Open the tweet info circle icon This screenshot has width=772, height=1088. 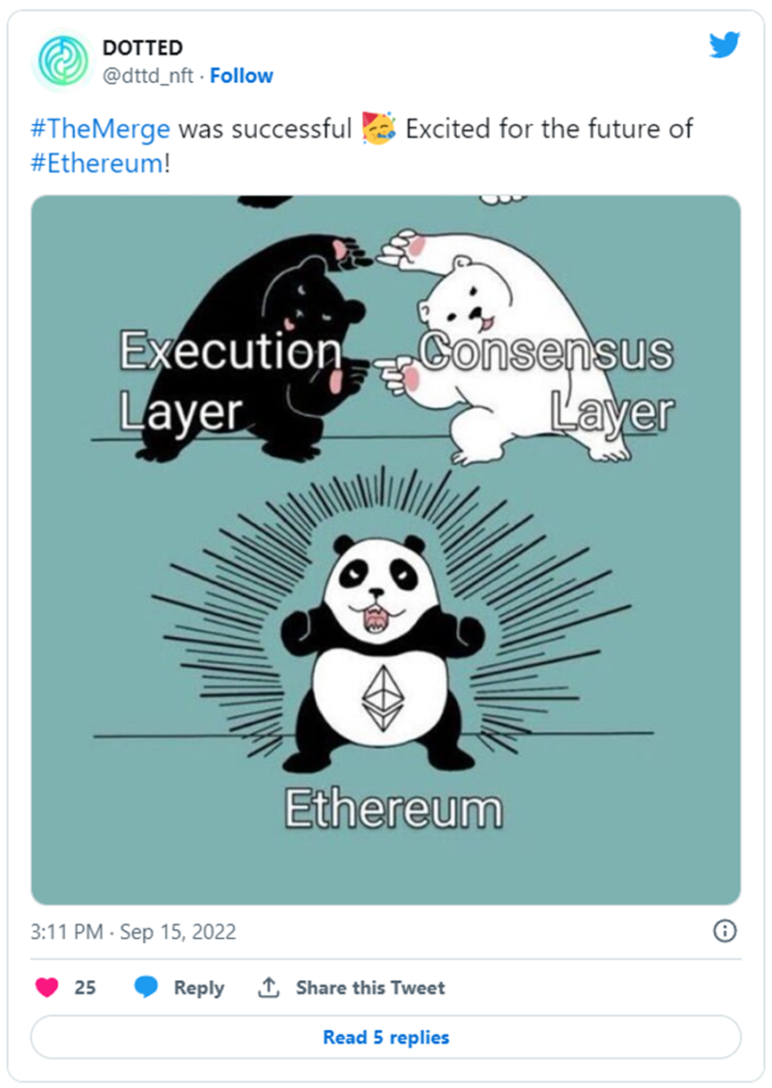pos(725,931)
